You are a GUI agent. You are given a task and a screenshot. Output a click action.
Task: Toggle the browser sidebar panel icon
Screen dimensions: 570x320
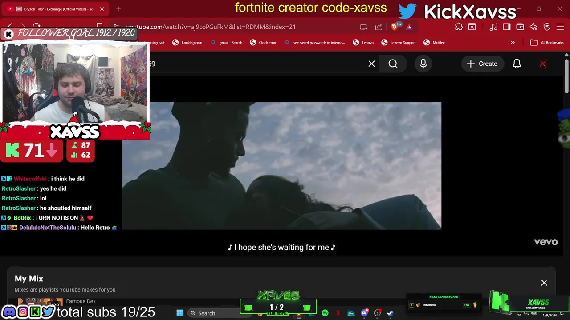[507, 27]
